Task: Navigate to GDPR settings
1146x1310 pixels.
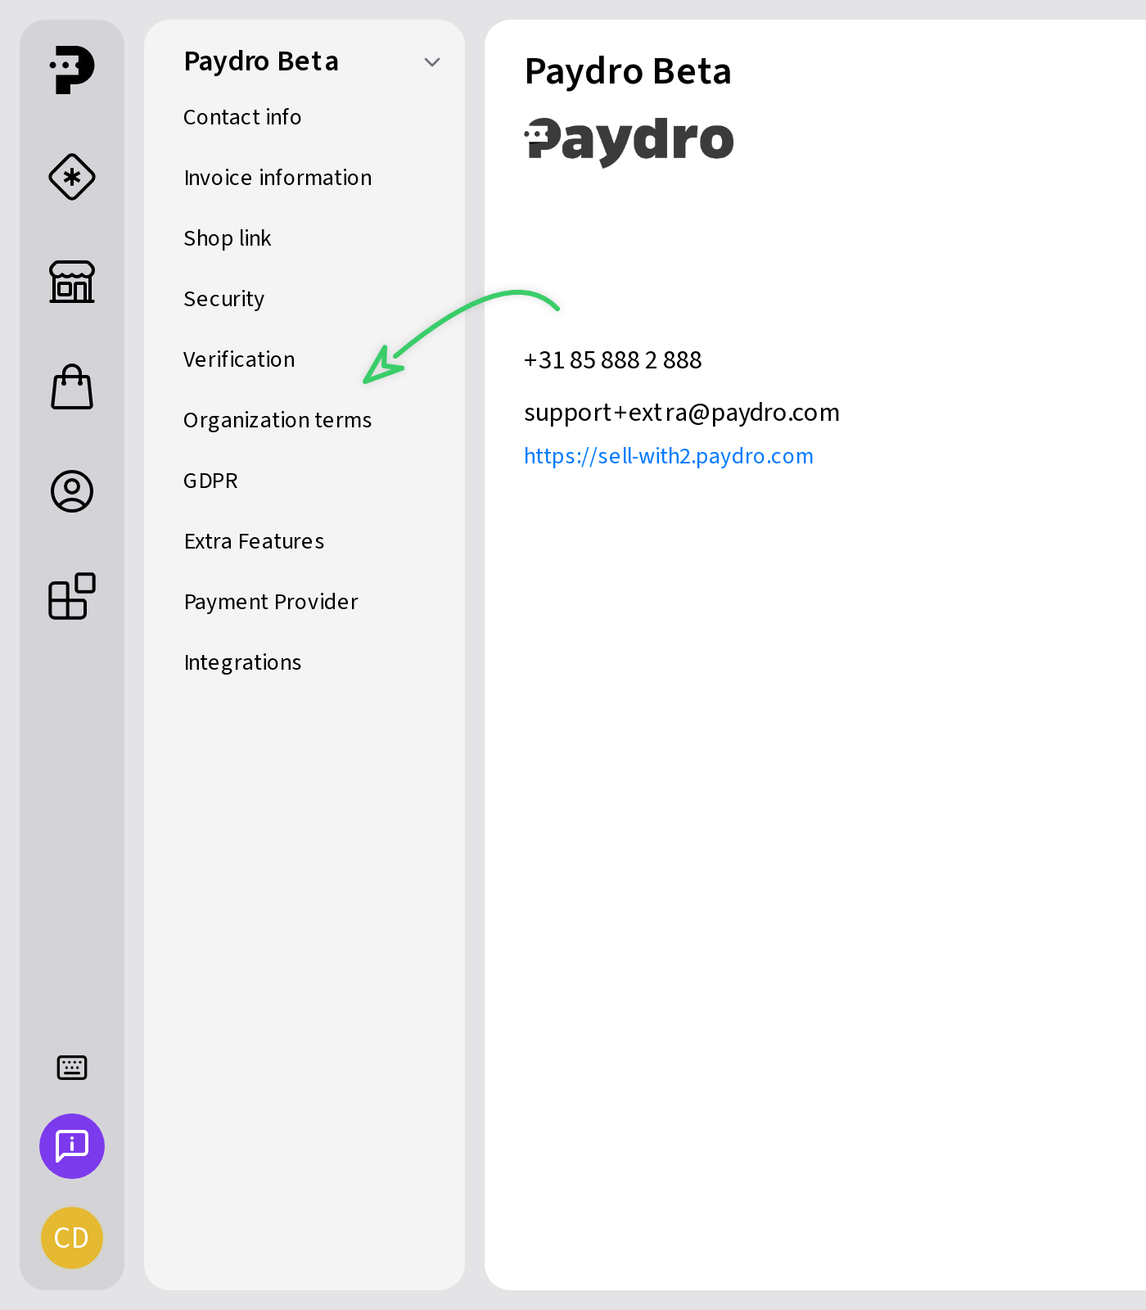Action: pyautogui.click(x=210, y=481)
